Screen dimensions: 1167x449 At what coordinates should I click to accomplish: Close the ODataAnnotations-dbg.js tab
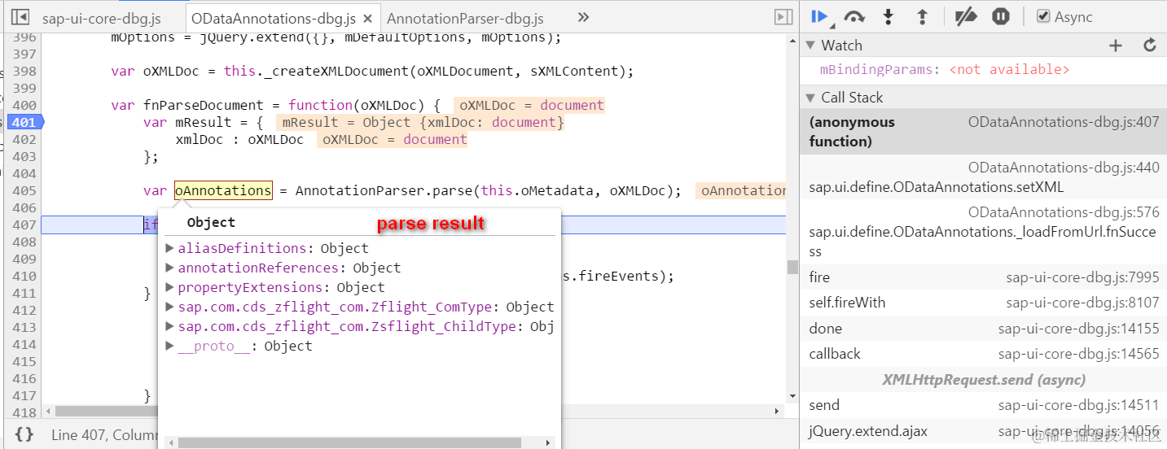(368, 18)
